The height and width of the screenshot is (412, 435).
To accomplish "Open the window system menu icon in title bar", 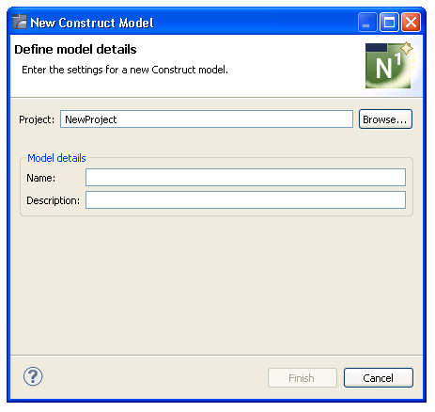I will coord(20,23).
